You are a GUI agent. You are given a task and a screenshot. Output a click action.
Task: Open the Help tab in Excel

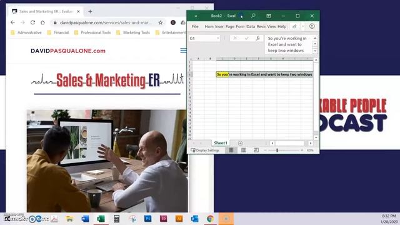[x=282, y=26]
